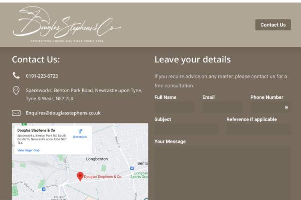
Task: Click the Douglas Stephens & Co logo
Action: (67, 24)
